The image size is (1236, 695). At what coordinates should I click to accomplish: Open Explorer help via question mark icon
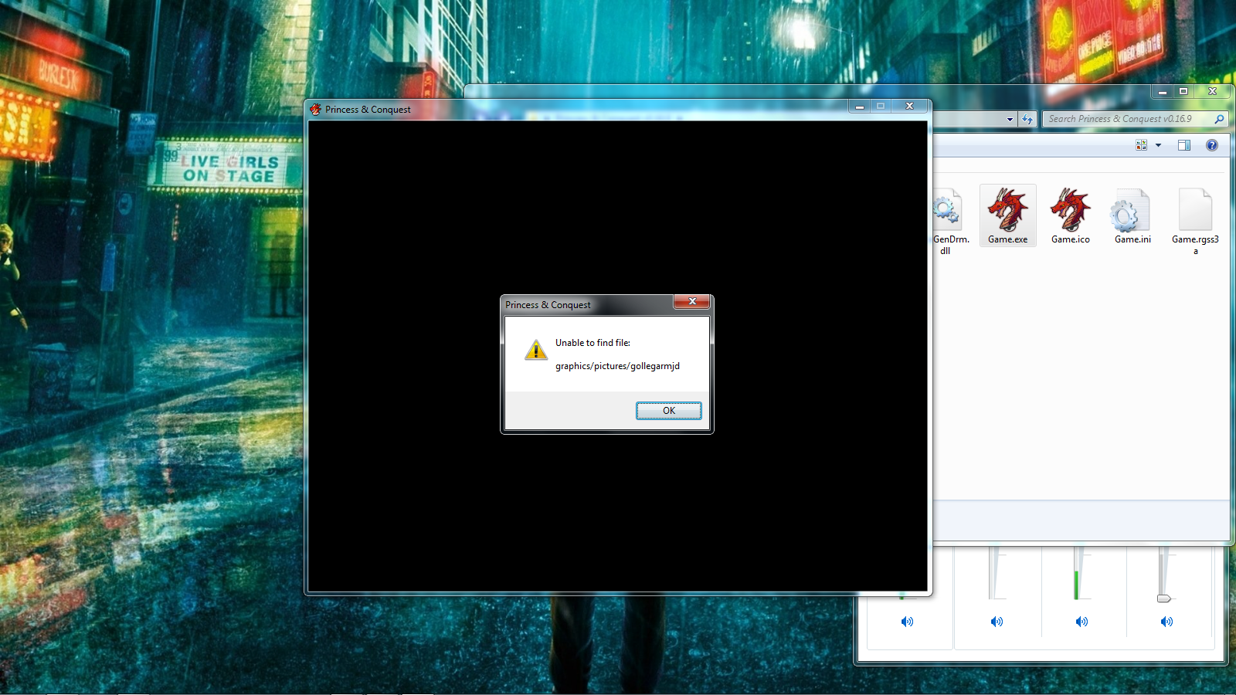point(1211,145)
